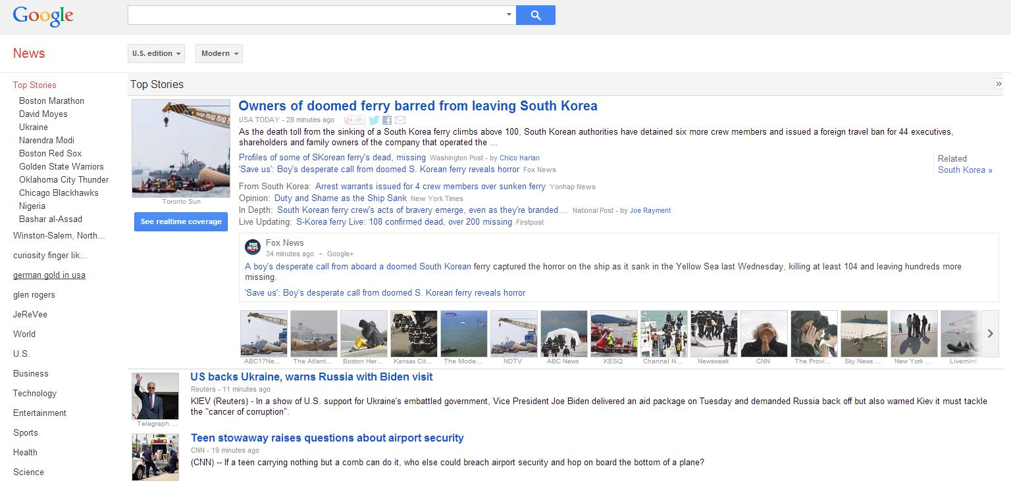The width and height of the screenshot is (1011, 481).
Task: Open the Biden waving thumbnail image
Action: [x=156, y=396]
